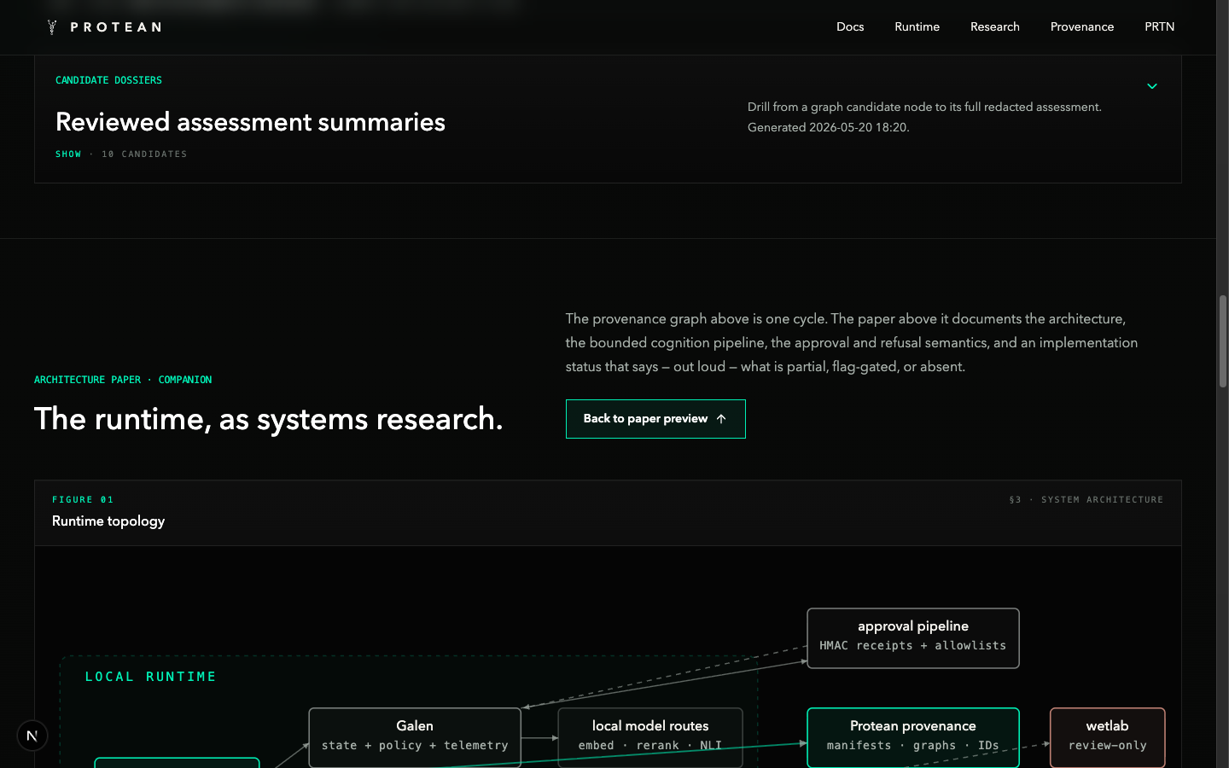Click the Protean logo icon
The width and height of the screenshot is (1229, 768).
coord(52,27)
